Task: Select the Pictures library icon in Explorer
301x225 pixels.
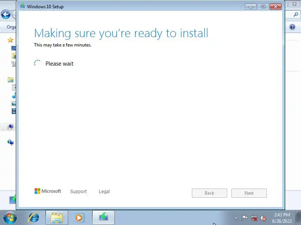Action: pos(14,103)
